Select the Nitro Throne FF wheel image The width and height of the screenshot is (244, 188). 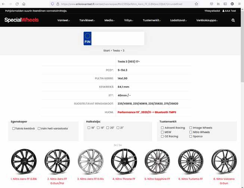point(124,161)
